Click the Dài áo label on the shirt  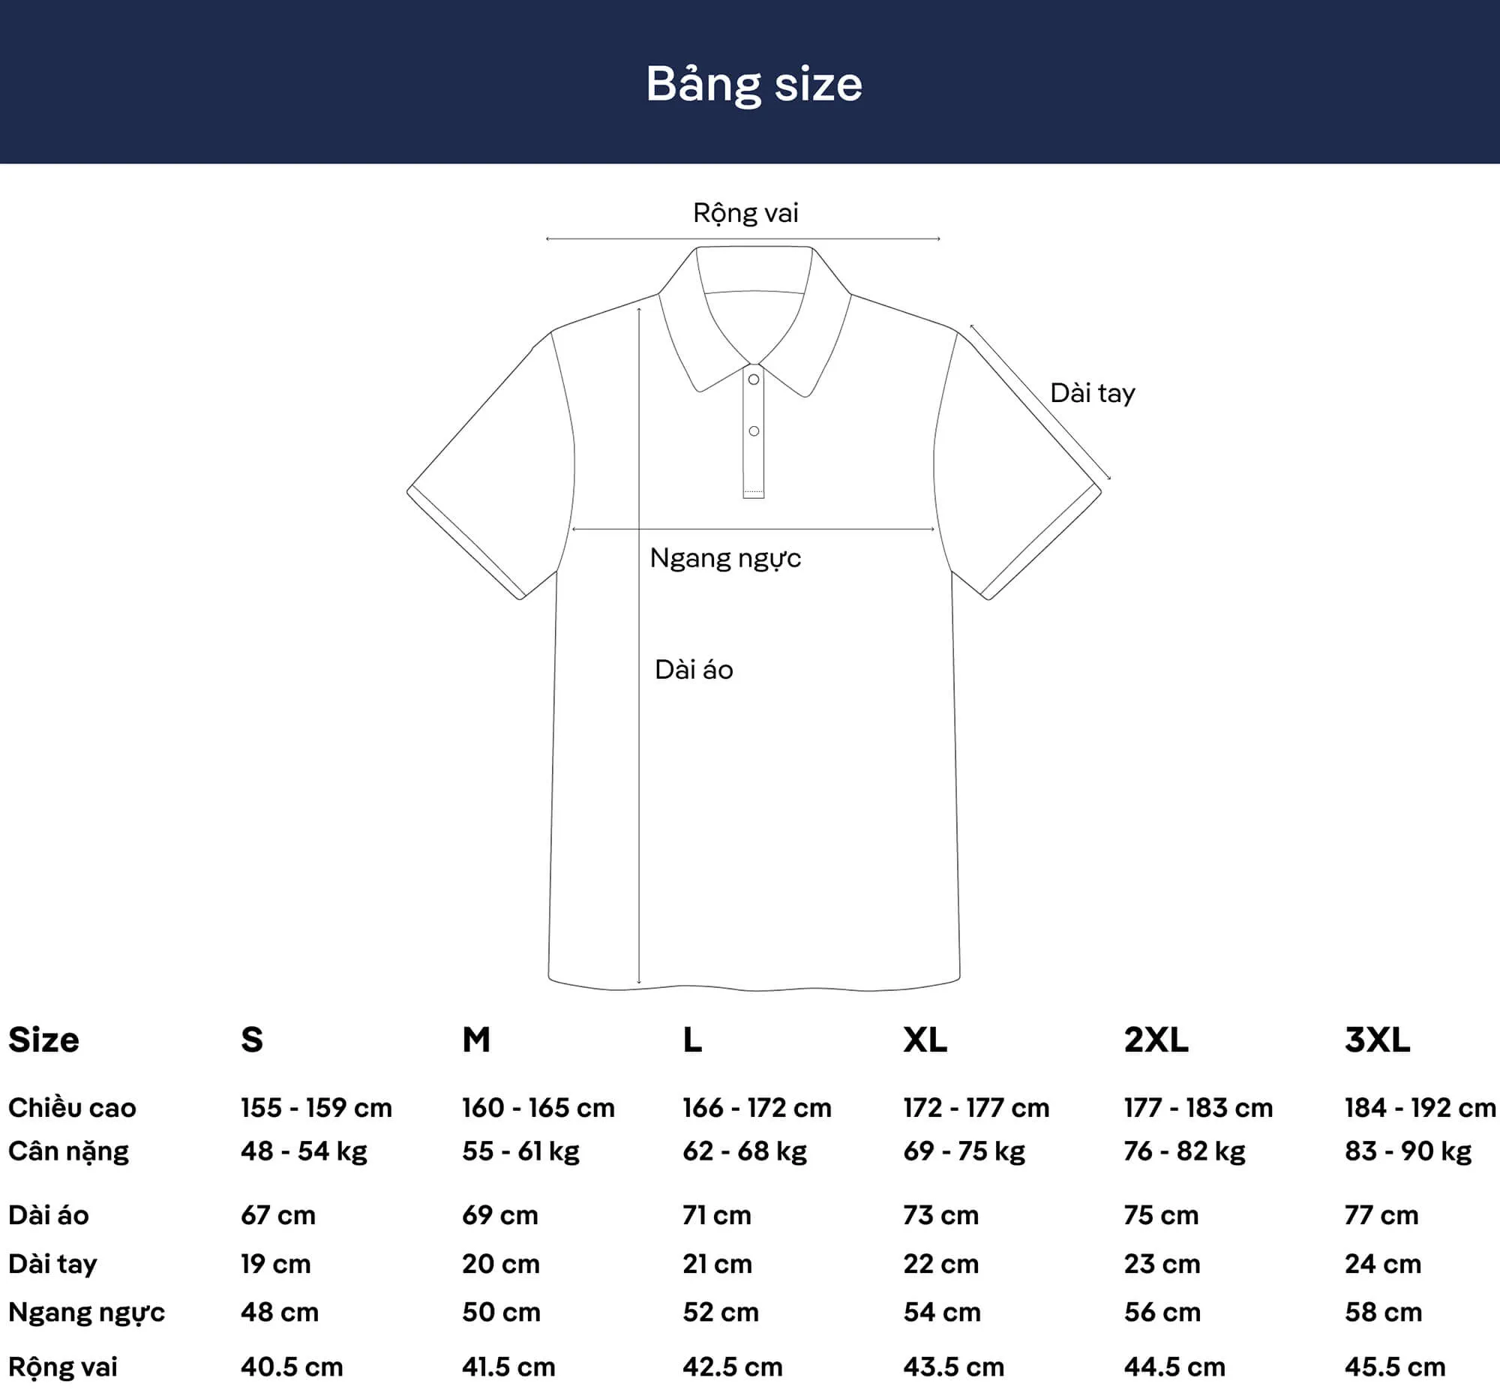click(x=694, y=669)
